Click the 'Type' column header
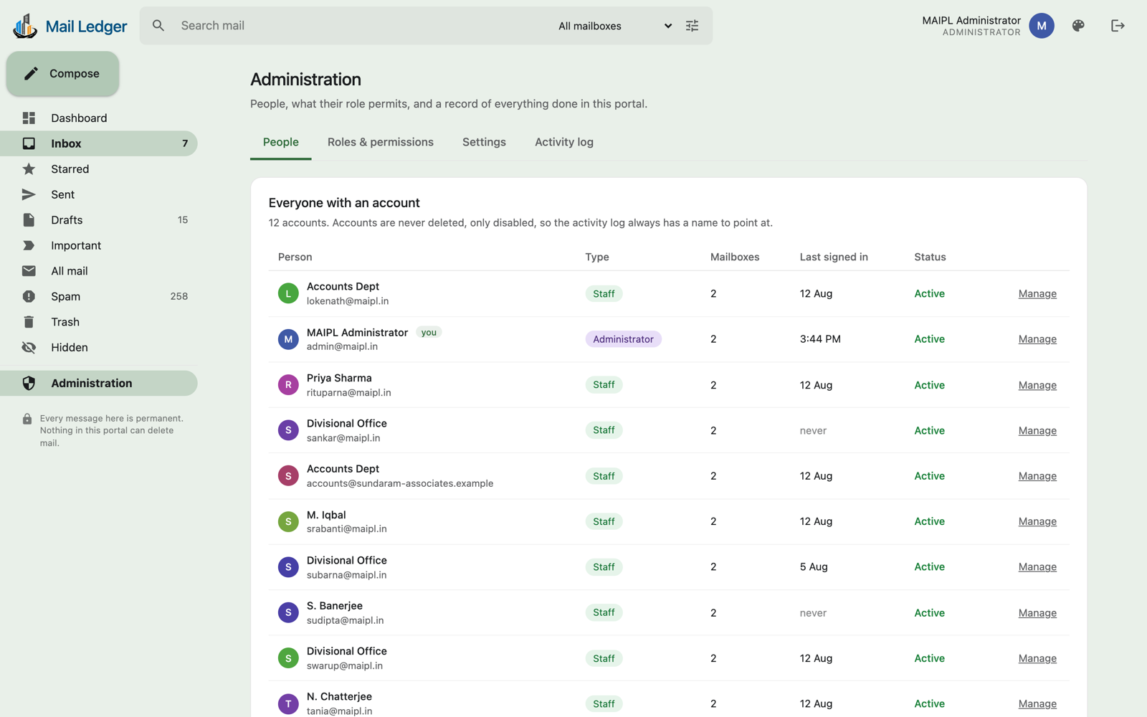The width and height of the screenshot is (1147, 717). (597, 257)
